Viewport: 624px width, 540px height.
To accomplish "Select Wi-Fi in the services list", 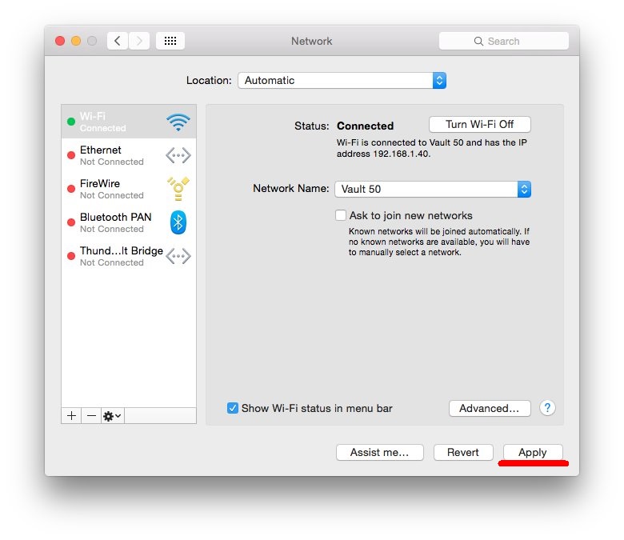I will pyautogui.click(x=129, y=122).
